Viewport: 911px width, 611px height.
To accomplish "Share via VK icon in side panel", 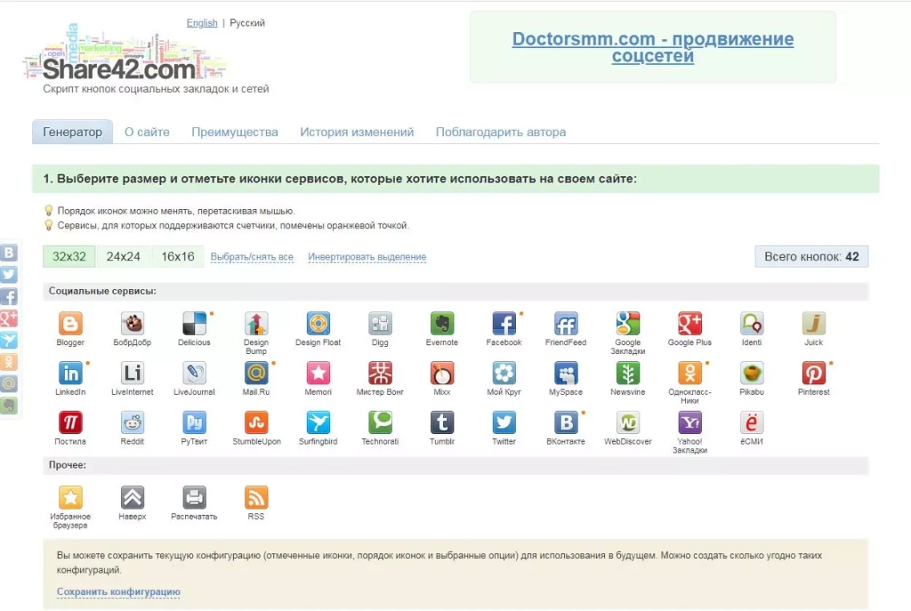I will click(9, 253).
